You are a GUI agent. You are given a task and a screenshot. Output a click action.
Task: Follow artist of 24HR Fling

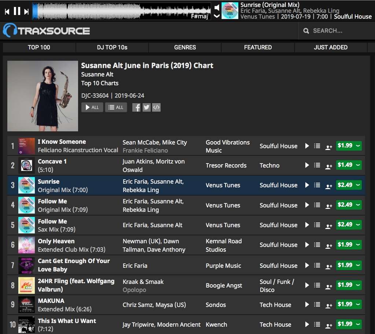point(328,286)
